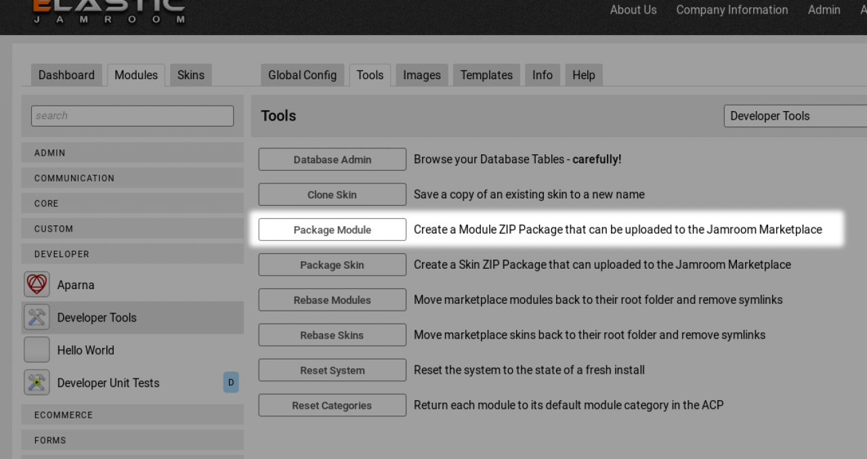Expand the Ecommerce category
The width and height of the screenshot is (867, 459).
pyautogui.click(x=132, y=415)
